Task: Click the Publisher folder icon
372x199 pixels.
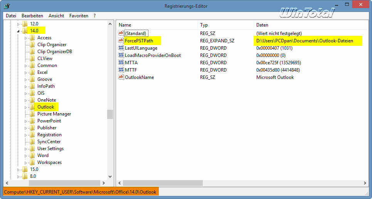Action: click(32, 128)
